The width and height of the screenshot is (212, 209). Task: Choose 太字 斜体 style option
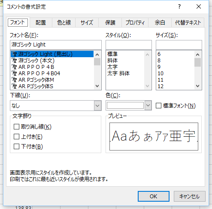pyautogui.click(x=118, y=74)
